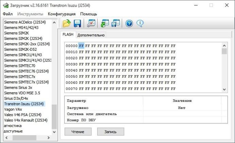Close the Загрузчик window
This screenshot has width=235, height=143.
pyautogui.click(x=227, y=5)
